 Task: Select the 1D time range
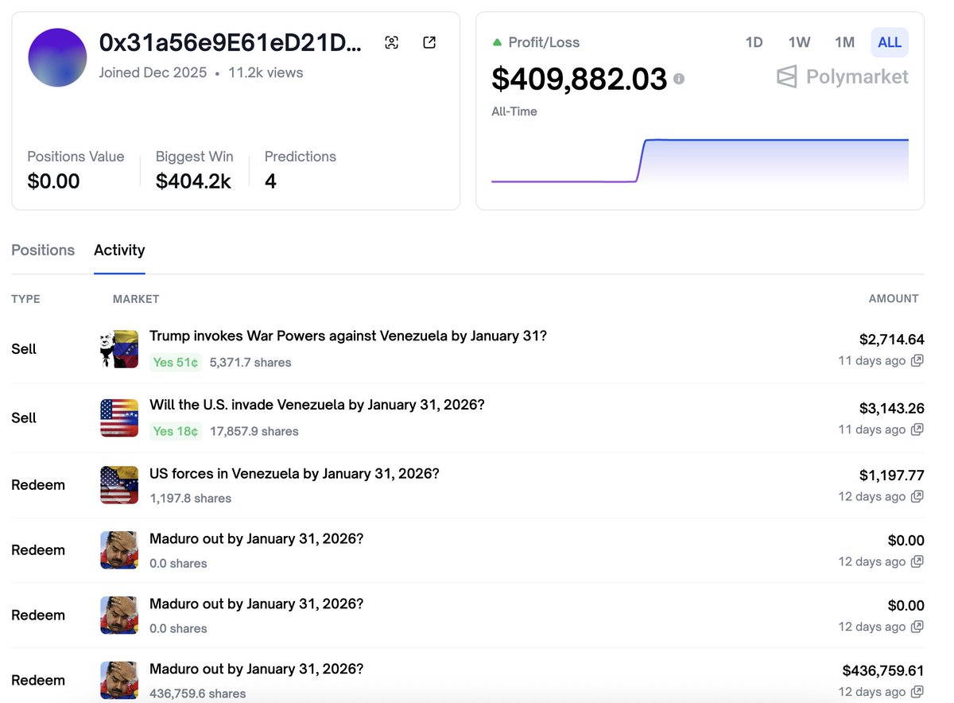tap(754, 43)
